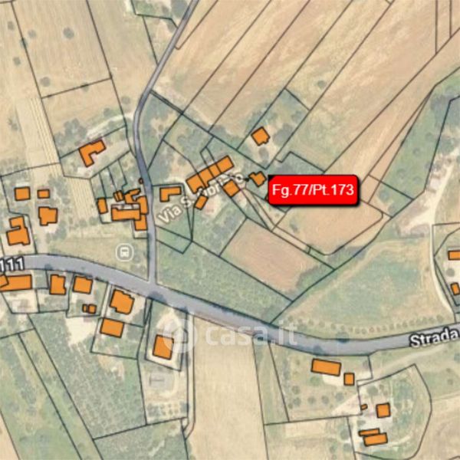The image size is (460, 460).
Task: Click the red Fg.77/Pt.173 parcel label
Action: pos(313,190)
